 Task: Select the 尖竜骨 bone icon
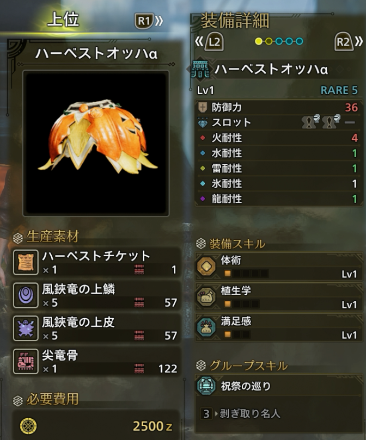(26, 362)
